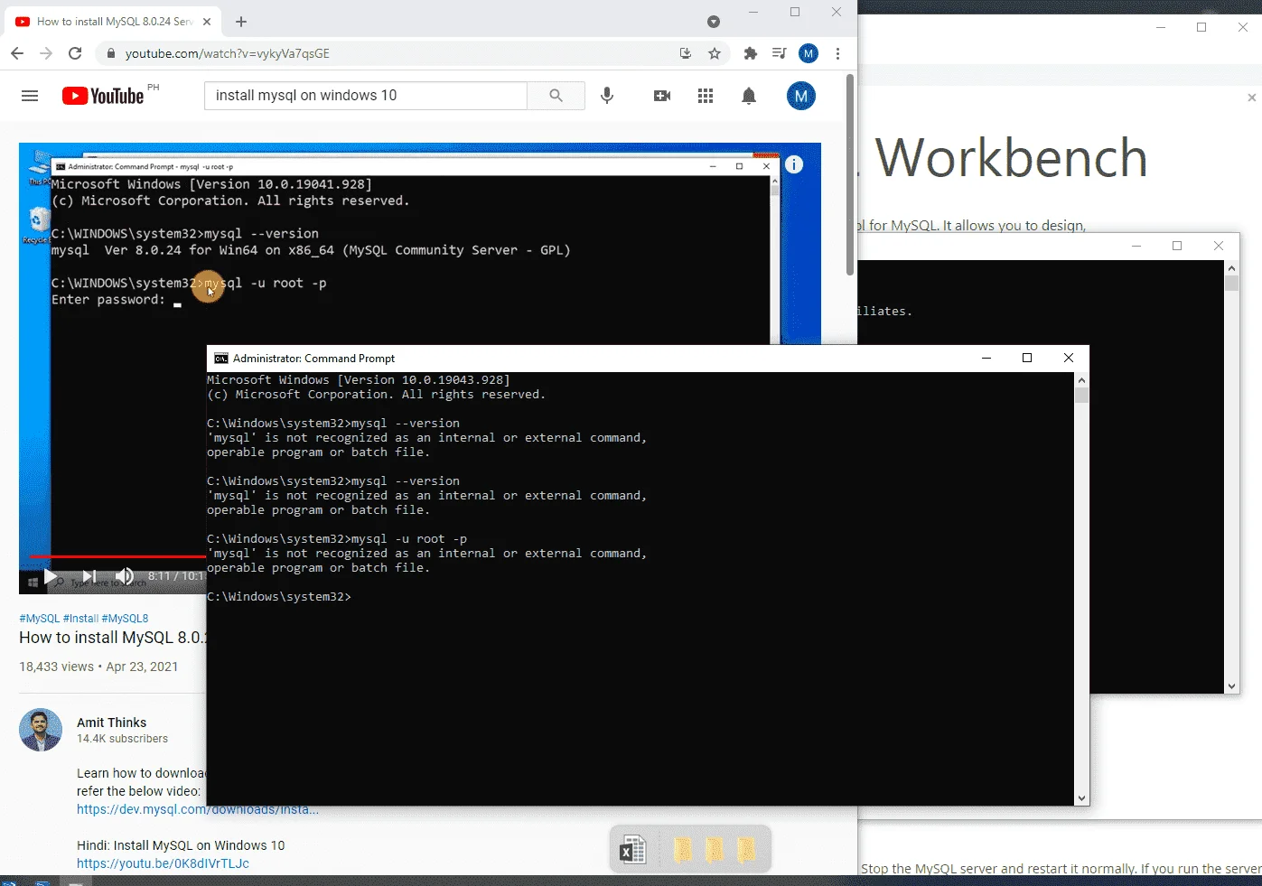1262x886 pixels.
Task: Click the YouTube search magnifier button
Action: pos(556,96)
